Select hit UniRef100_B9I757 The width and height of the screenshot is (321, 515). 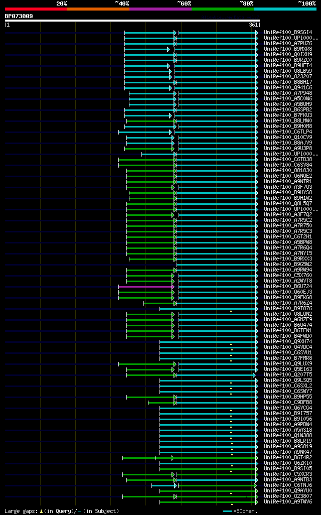288,414
